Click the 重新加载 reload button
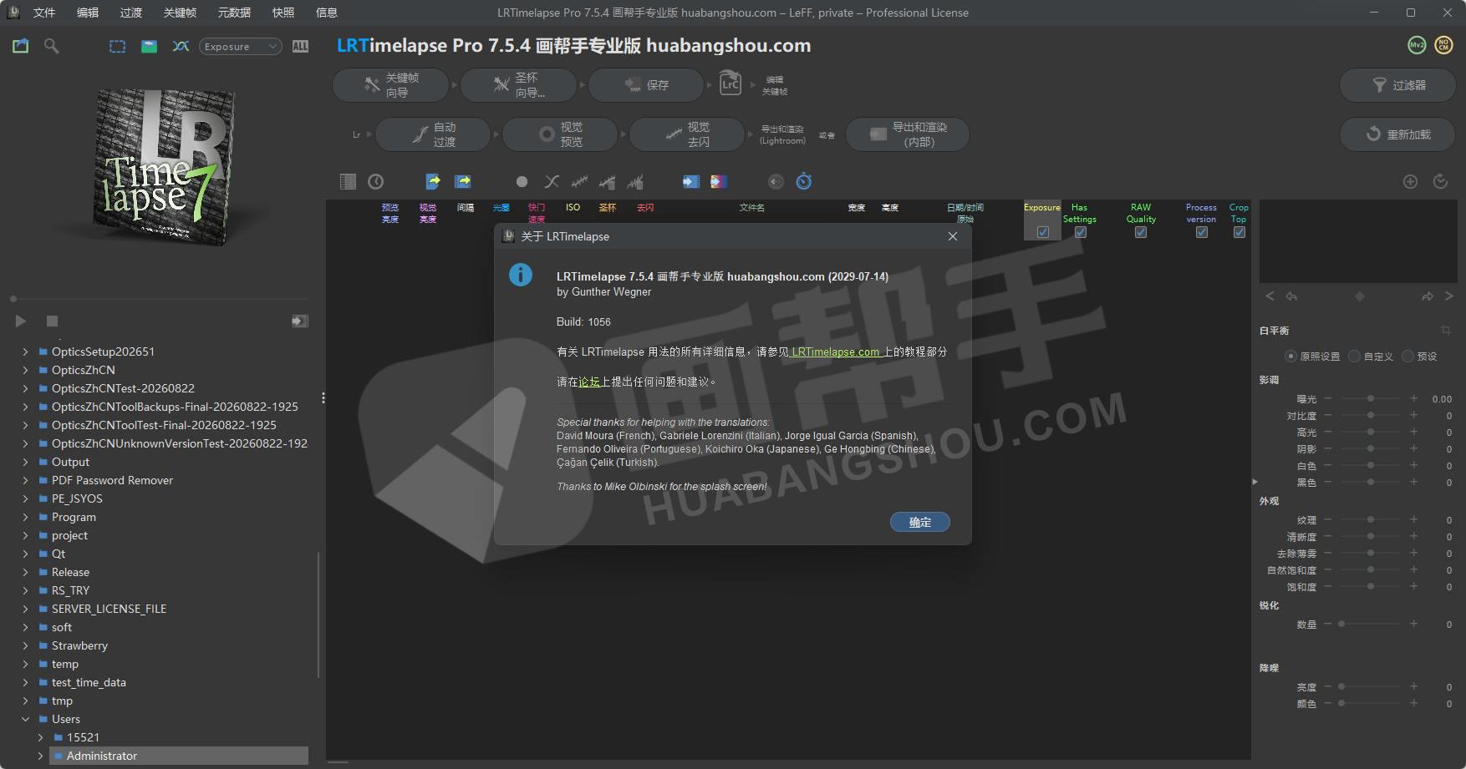1466x769 pixels. 1397,134
